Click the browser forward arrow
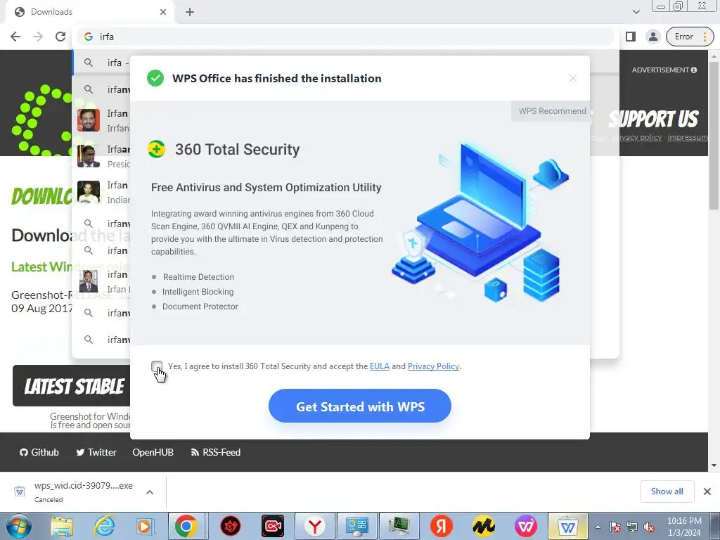Viewport: 720px width, 540px height. tap(38, 37)
